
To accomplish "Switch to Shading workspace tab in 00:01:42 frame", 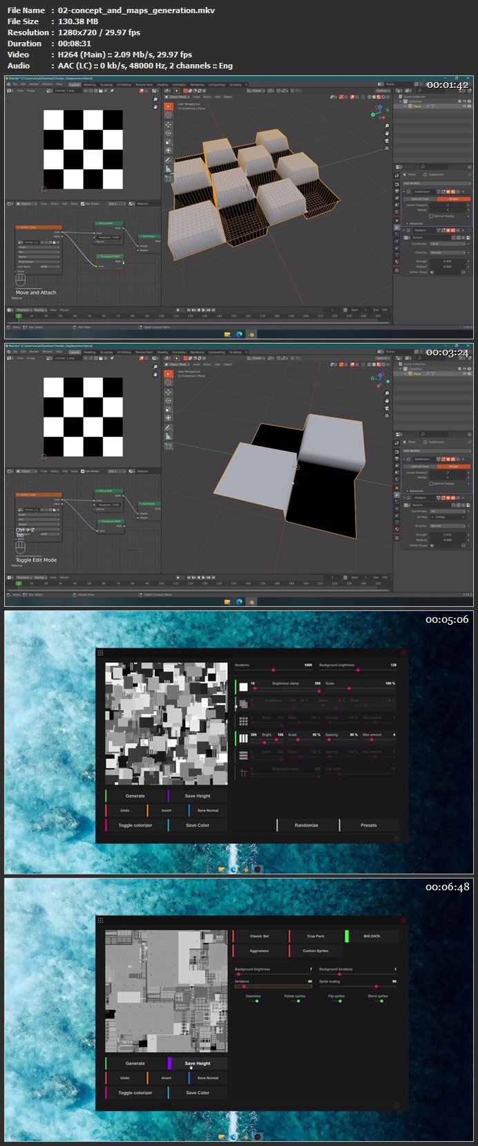I will tap(162, 84).
